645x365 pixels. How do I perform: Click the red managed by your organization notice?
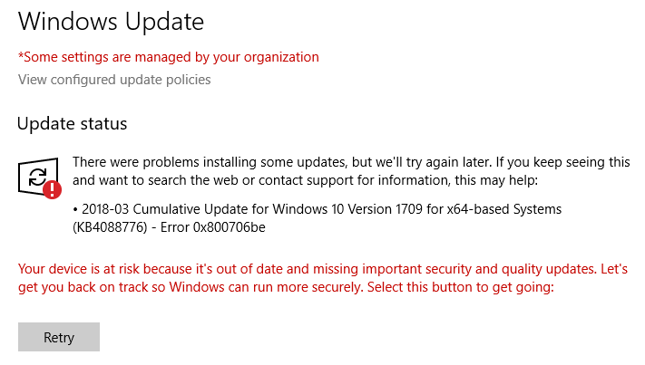[x=169, y=56]
